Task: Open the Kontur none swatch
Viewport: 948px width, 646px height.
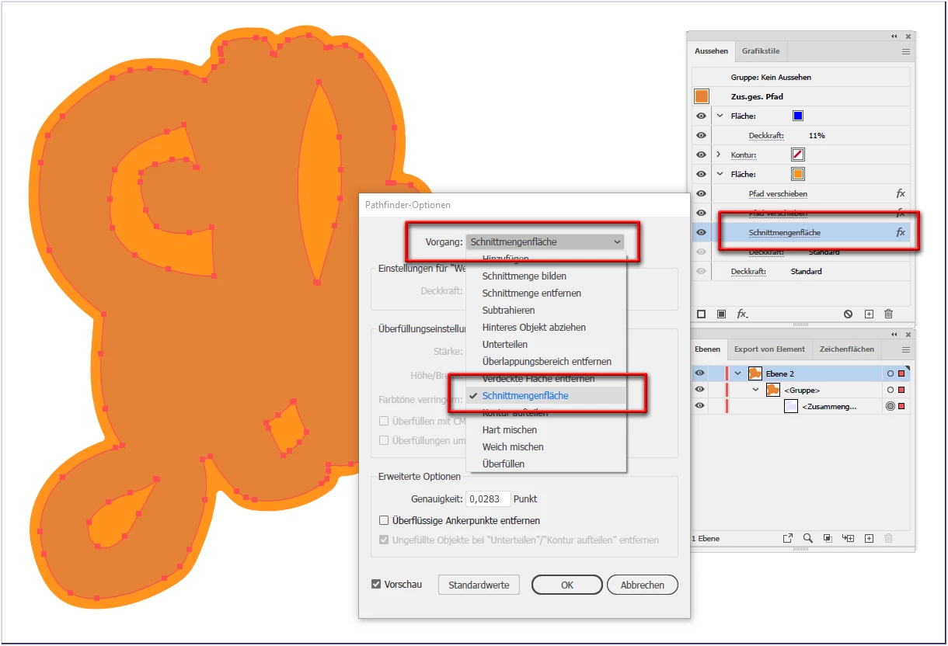Action: coord(798,155)
